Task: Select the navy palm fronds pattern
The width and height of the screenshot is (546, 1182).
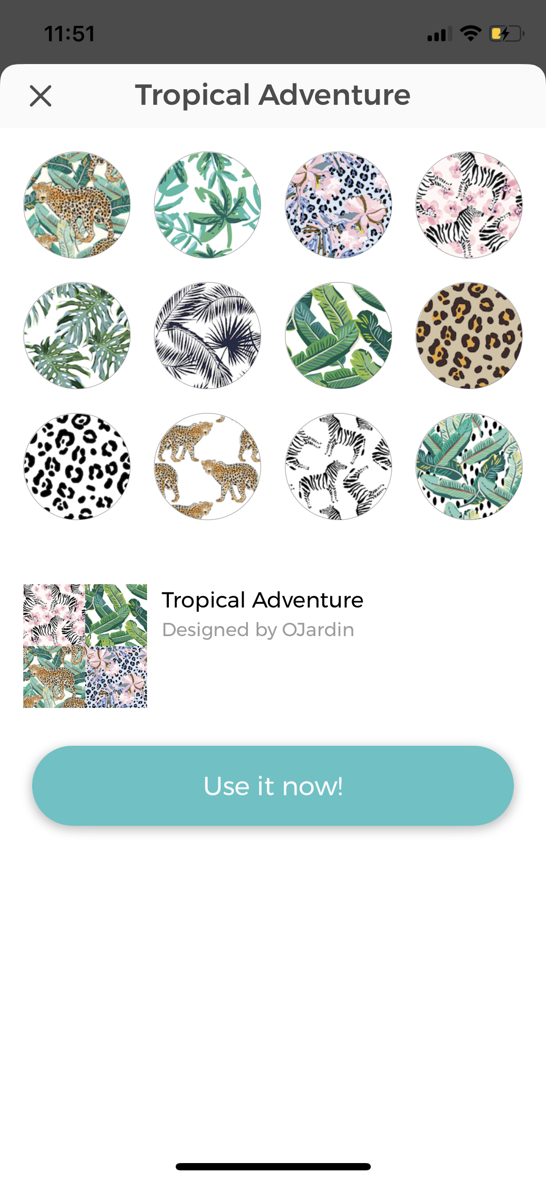Action: point(208,335)
